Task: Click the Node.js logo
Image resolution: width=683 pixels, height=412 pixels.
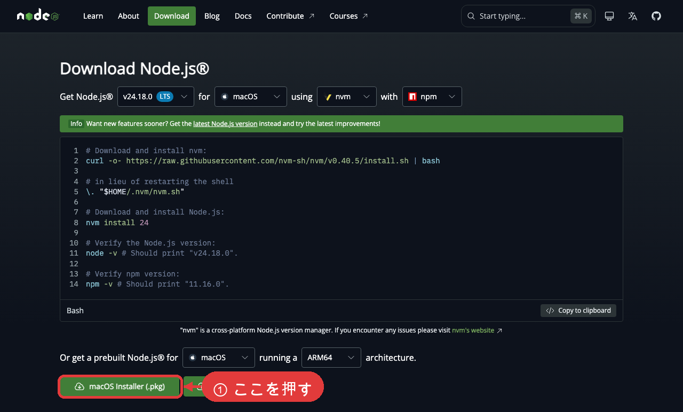Action: [38, 16]
